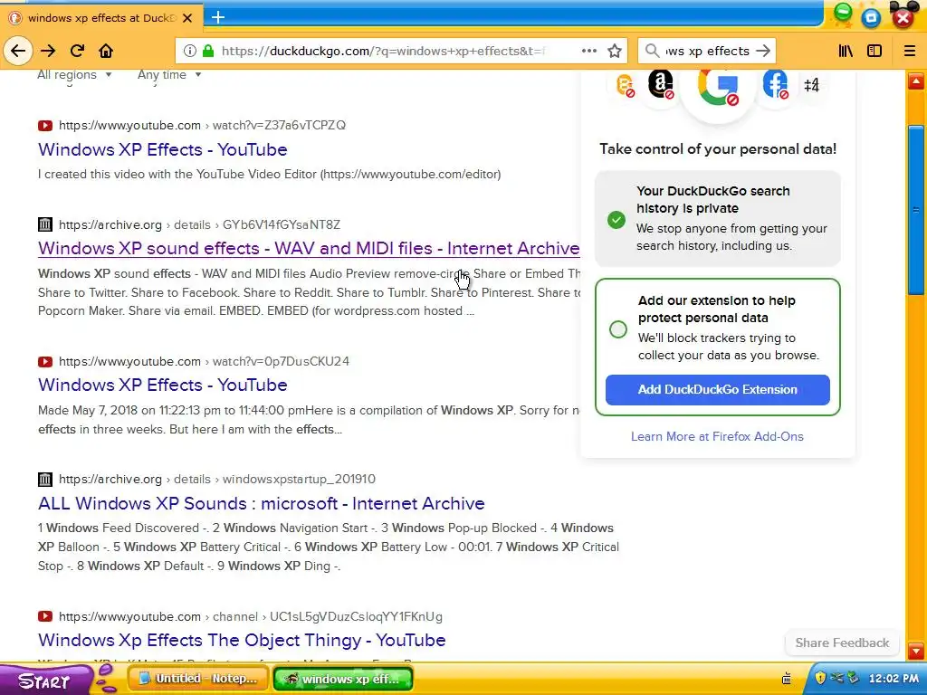Close the windows xp effects tab

[x=187, y=18]
